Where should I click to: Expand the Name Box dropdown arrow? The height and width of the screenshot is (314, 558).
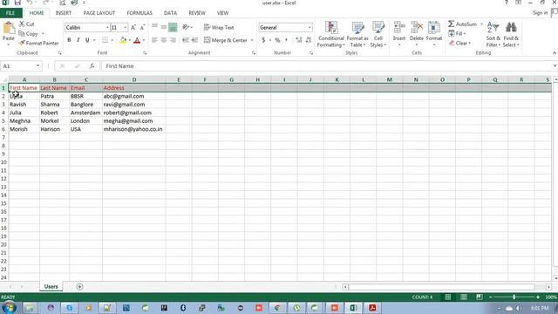coord(37,66)
